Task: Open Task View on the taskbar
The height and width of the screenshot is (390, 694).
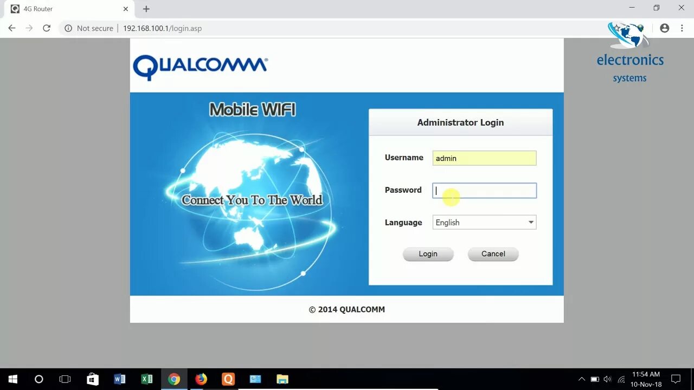Action: (65, 379)
